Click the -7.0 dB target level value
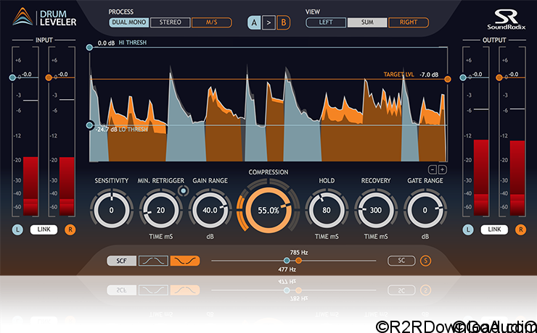 [x=429, y=75]
